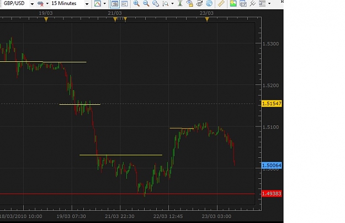Screen dimensions: 345x223
Task: Click the 23/03 date header label
Action: tap(206, 13)
